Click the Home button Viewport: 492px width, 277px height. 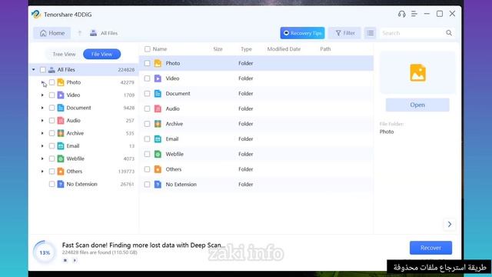tap(52, 33)
